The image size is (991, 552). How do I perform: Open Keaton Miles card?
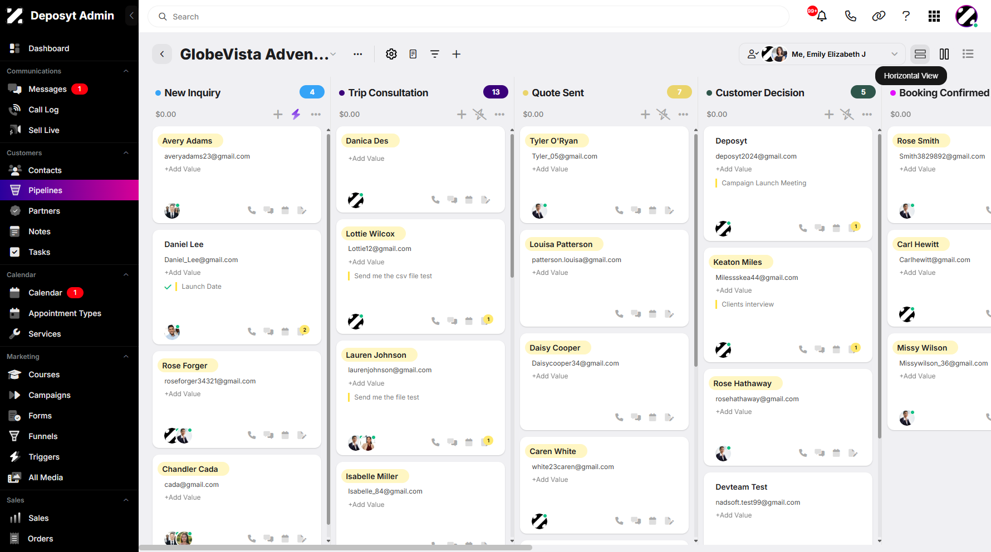click(x=788, y=305)
